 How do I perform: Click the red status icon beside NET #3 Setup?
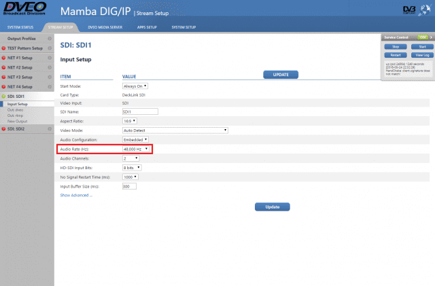[3, 77]
